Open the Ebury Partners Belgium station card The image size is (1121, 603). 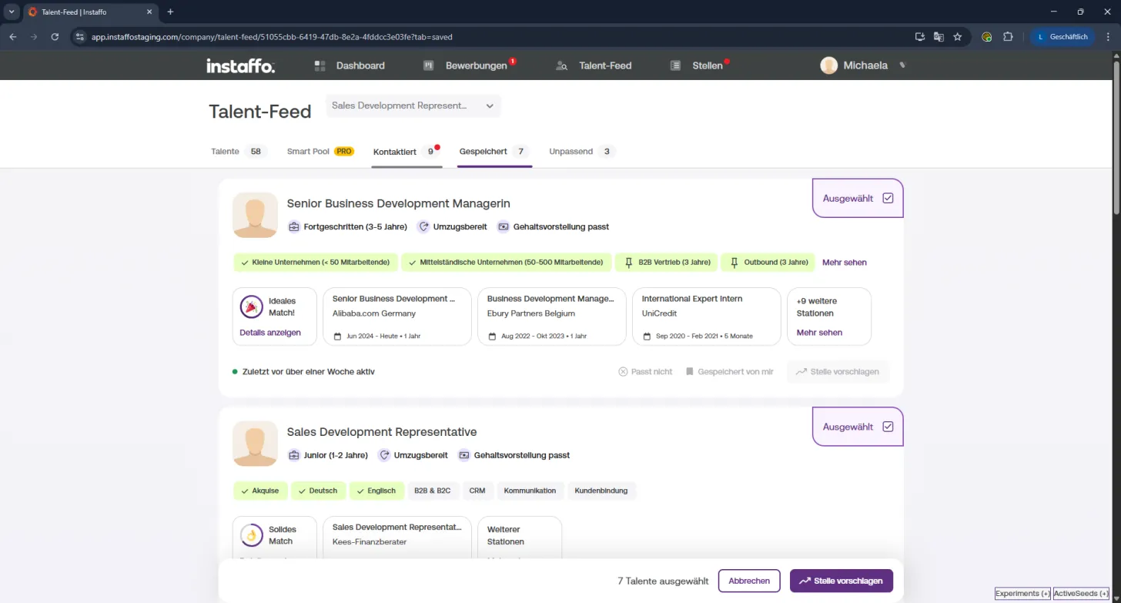(551, 317)
